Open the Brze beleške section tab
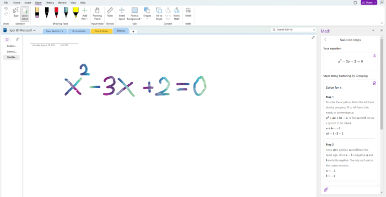This screenshot has height=197, width=386. coord(79,31)
